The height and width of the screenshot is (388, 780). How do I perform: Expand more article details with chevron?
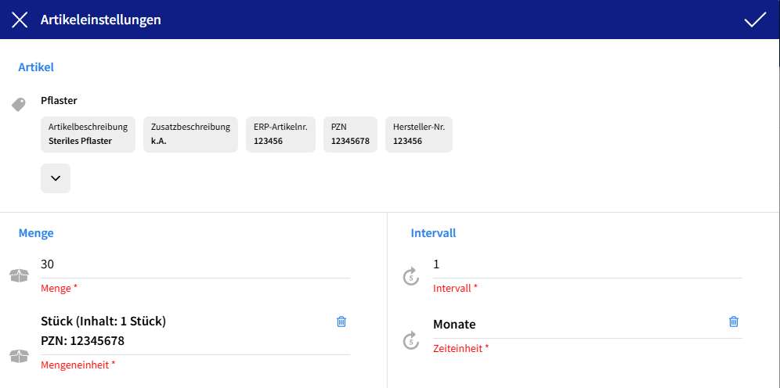click(56, 178)
